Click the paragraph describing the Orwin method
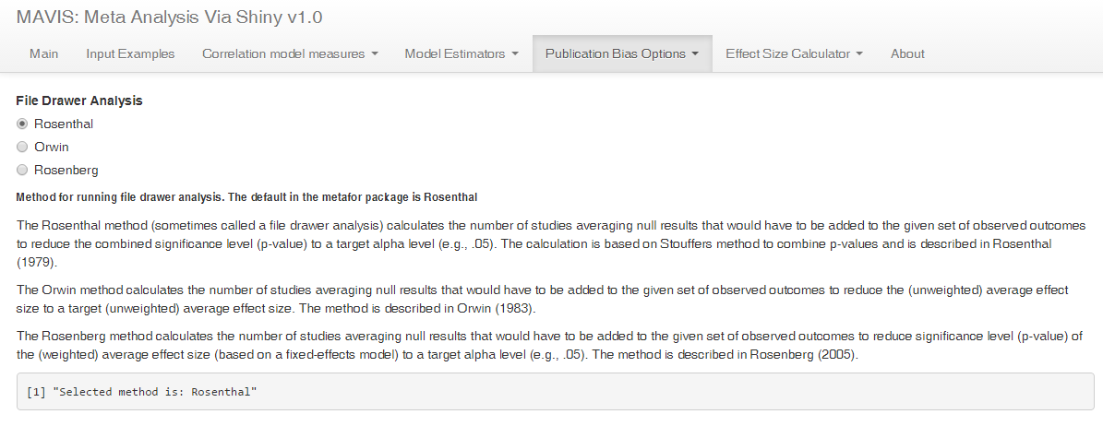This screenshot has width=1103, height=426. pos(551,298)
